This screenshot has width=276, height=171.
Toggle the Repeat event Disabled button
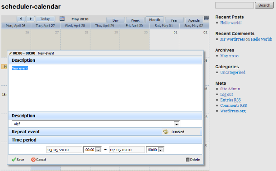pyautogui.click(x=181, y=132)
